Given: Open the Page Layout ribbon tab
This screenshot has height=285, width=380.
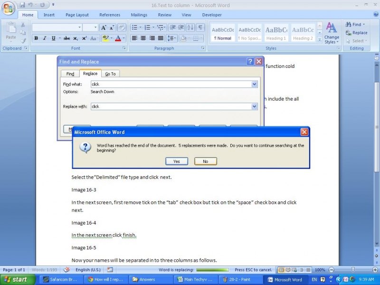Looking at the screenshot, I should [77, 15].
